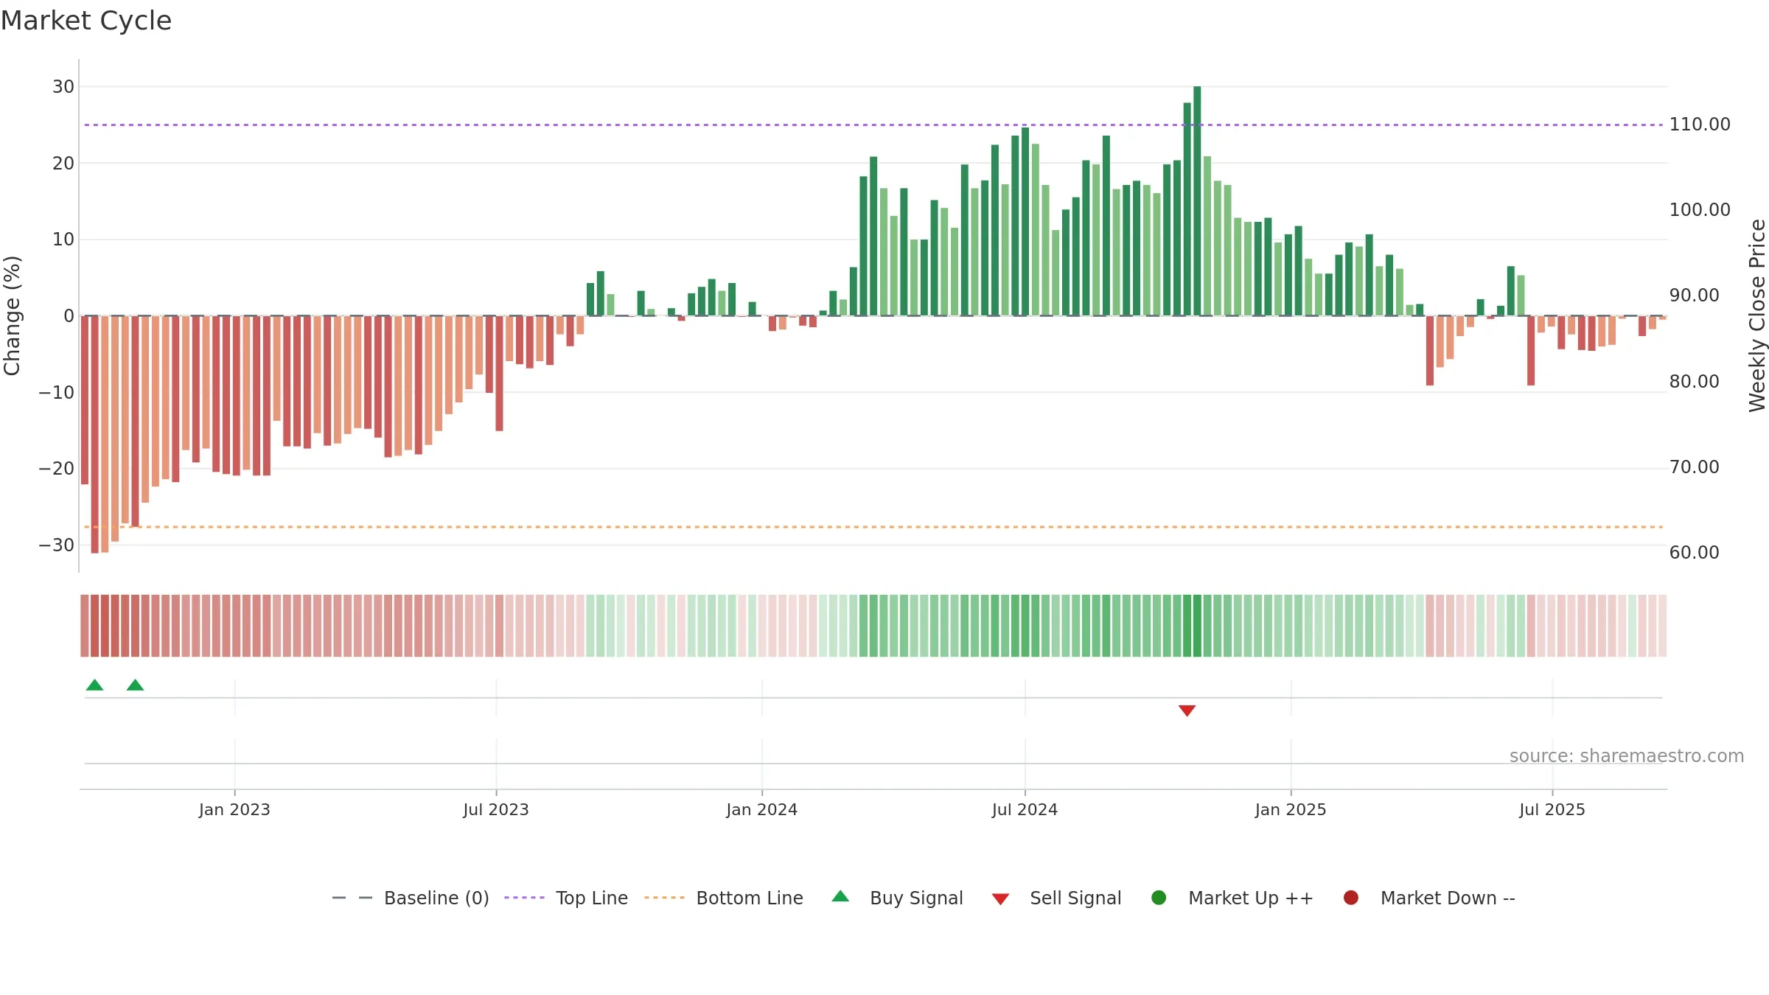Click the −30 tick on Change axis
Viewport: 1769px width, 995px height.
tap(57, 545)
